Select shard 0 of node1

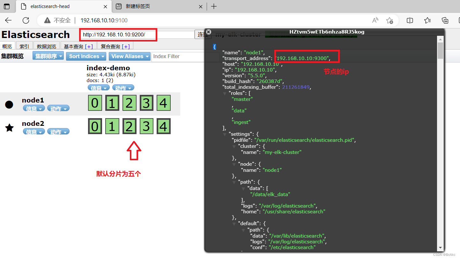95,103
